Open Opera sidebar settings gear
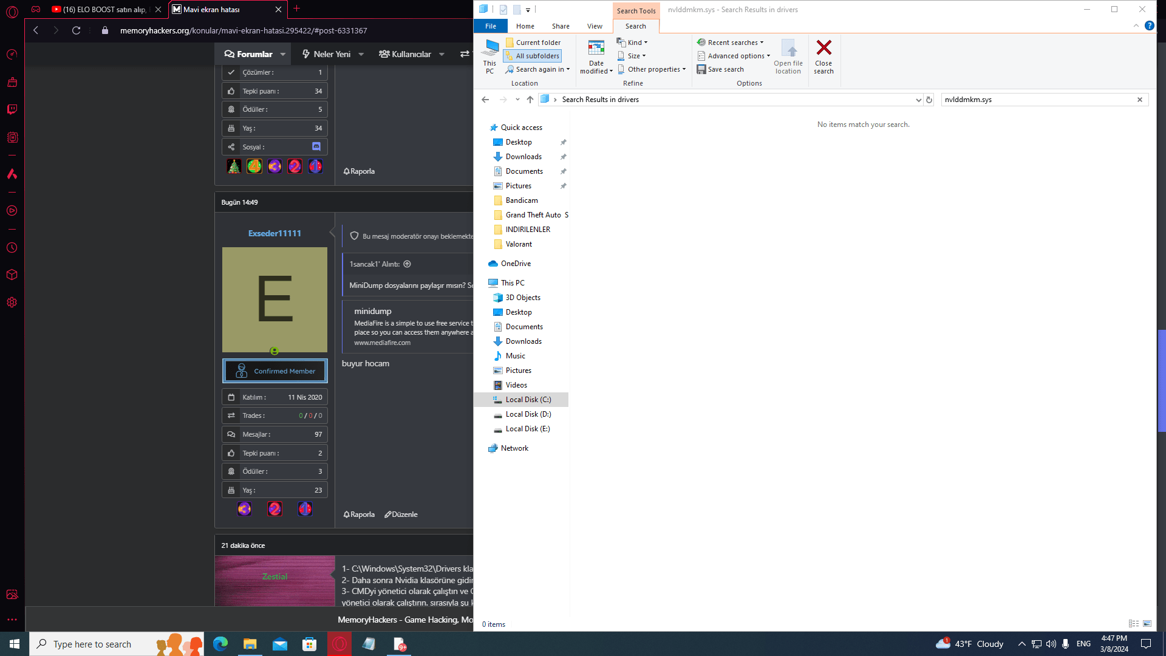 [12, 302]
